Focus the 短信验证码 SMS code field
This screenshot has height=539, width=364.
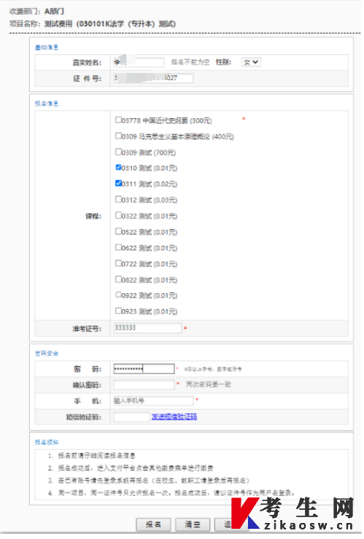pos(131,417)
